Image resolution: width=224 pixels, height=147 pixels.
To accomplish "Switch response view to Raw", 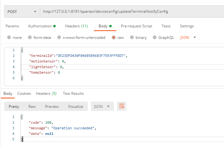I will pyautogui.click(x=32, y=106).
